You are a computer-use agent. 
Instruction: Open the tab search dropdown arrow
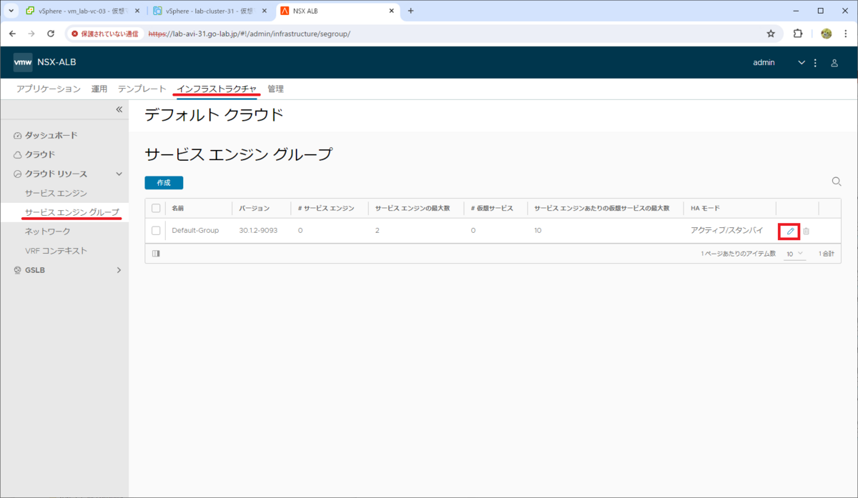tap(11, 11)
